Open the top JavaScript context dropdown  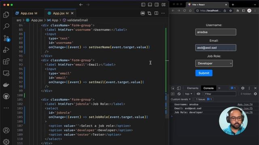pos(189,94)
